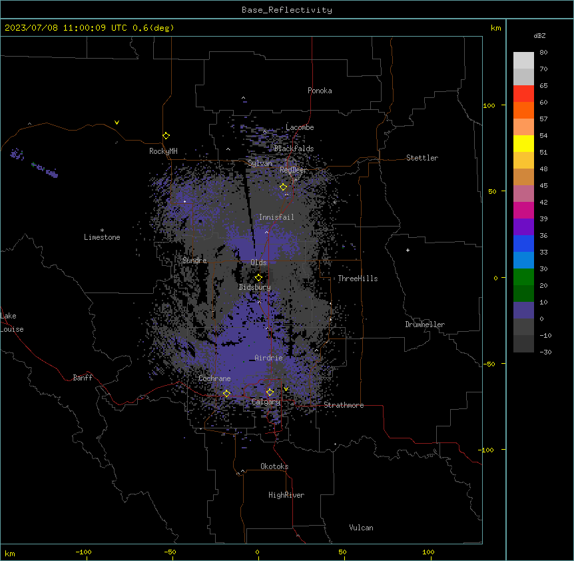This screenshot has height=561, width=574.
Task: Click the 80 value in dBZ legend
Action: 543,53
